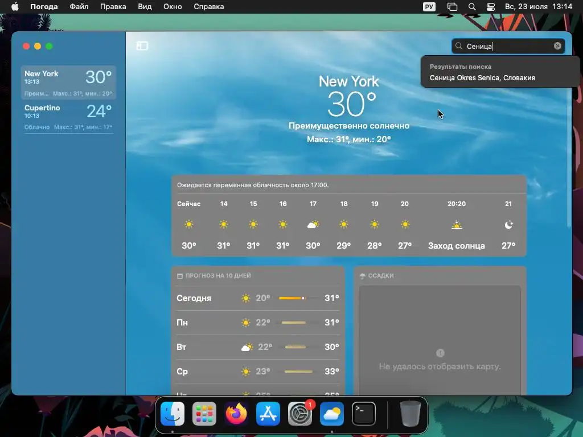
Task: Open Finder from the Dock
Action: (173, 414)
